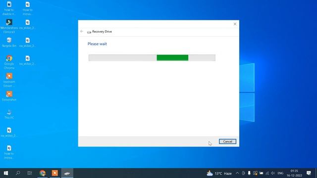The height and width of the screenshot is (178, 317).
Task: Select ice_video_2 file beside Google Chrome
Action: (28, 60)
